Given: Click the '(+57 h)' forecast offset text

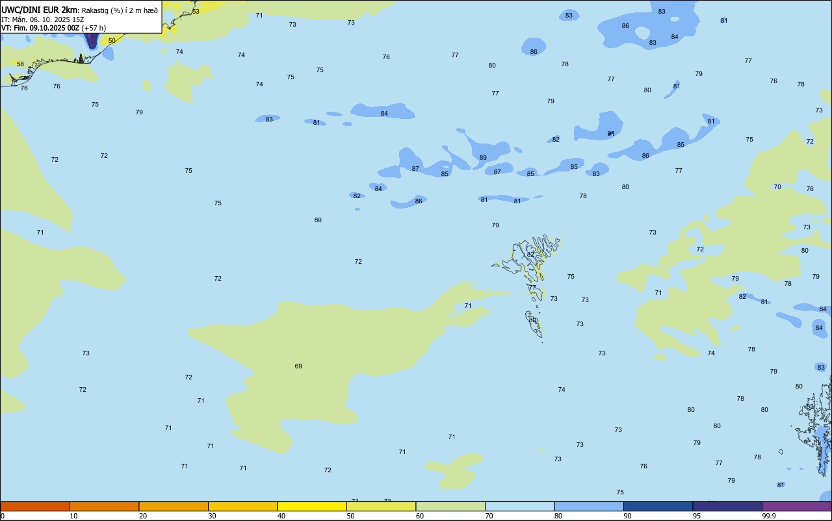Looking at the screenshot, I should click(94, 28).
